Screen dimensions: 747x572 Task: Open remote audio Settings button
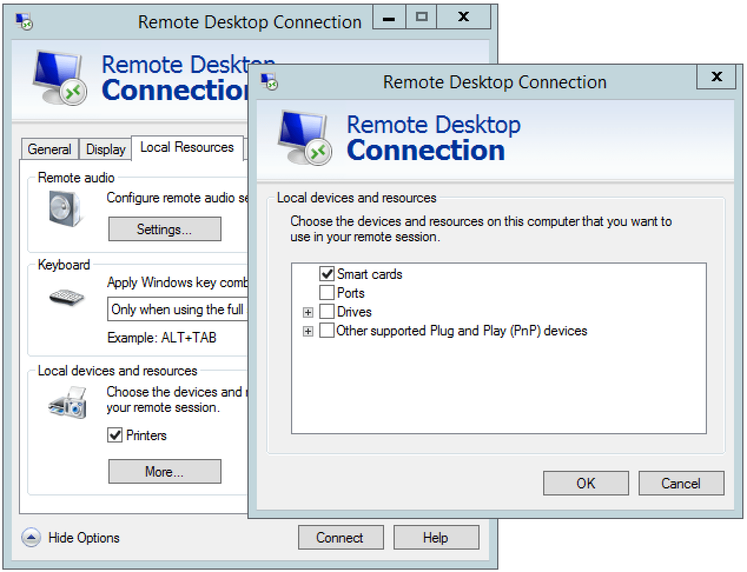[165, 229]
